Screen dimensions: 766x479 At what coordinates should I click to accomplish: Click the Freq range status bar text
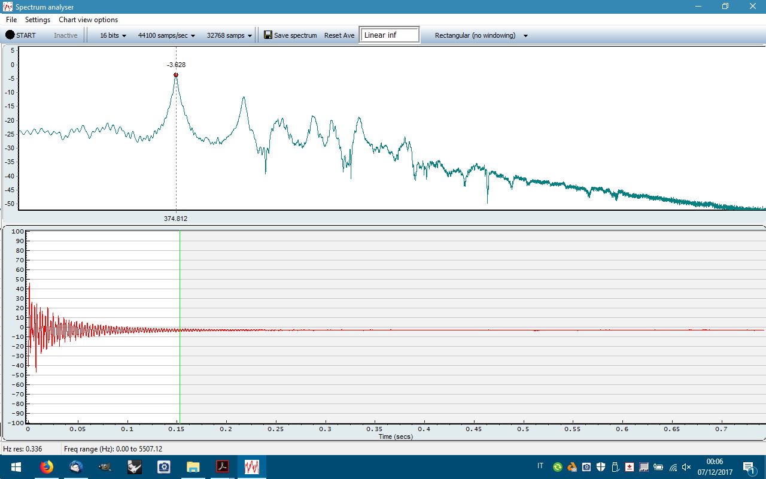coord(113,449)
